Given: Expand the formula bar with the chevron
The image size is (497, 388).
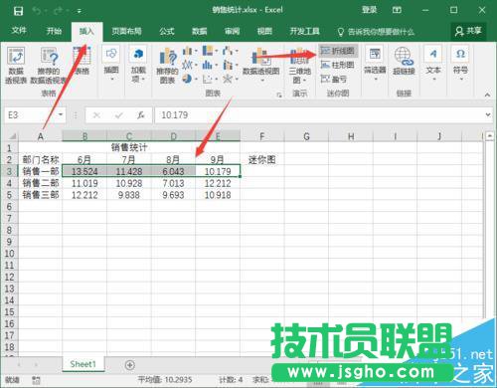Looking at the screenshot, I should [488, 114].
